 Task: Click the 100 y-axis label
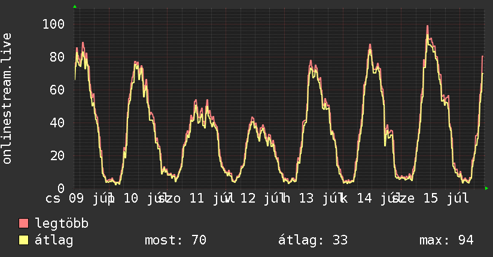click(53, 24)
